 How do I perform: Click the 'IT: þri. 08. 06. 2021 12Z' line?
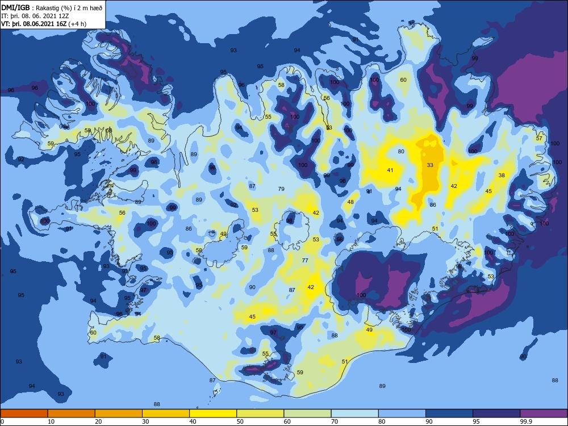point(35,16)
